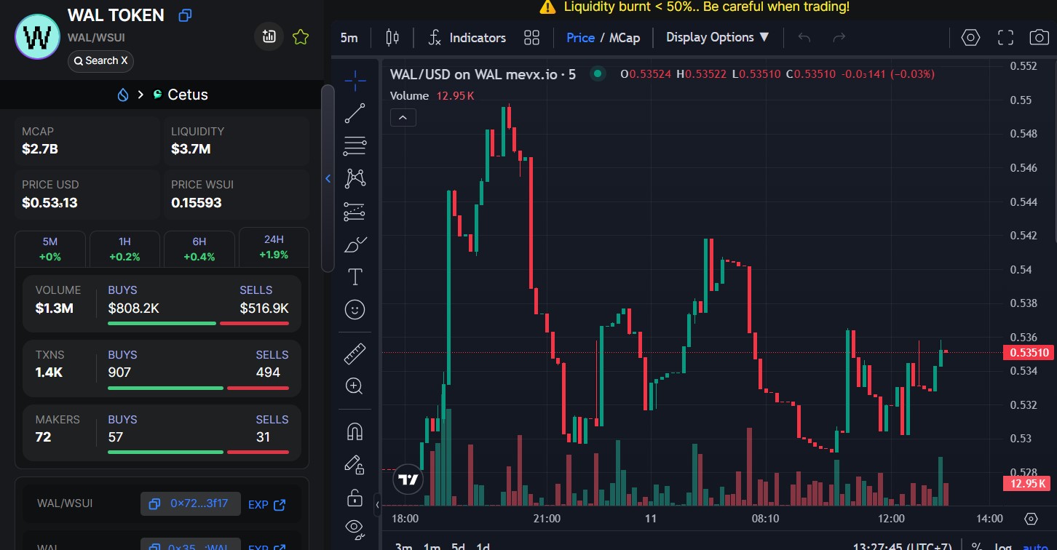Enter fullscreen chart mode
Image resolution: width=1057 pixels, height=550 pixels.
click(1005, 38)
